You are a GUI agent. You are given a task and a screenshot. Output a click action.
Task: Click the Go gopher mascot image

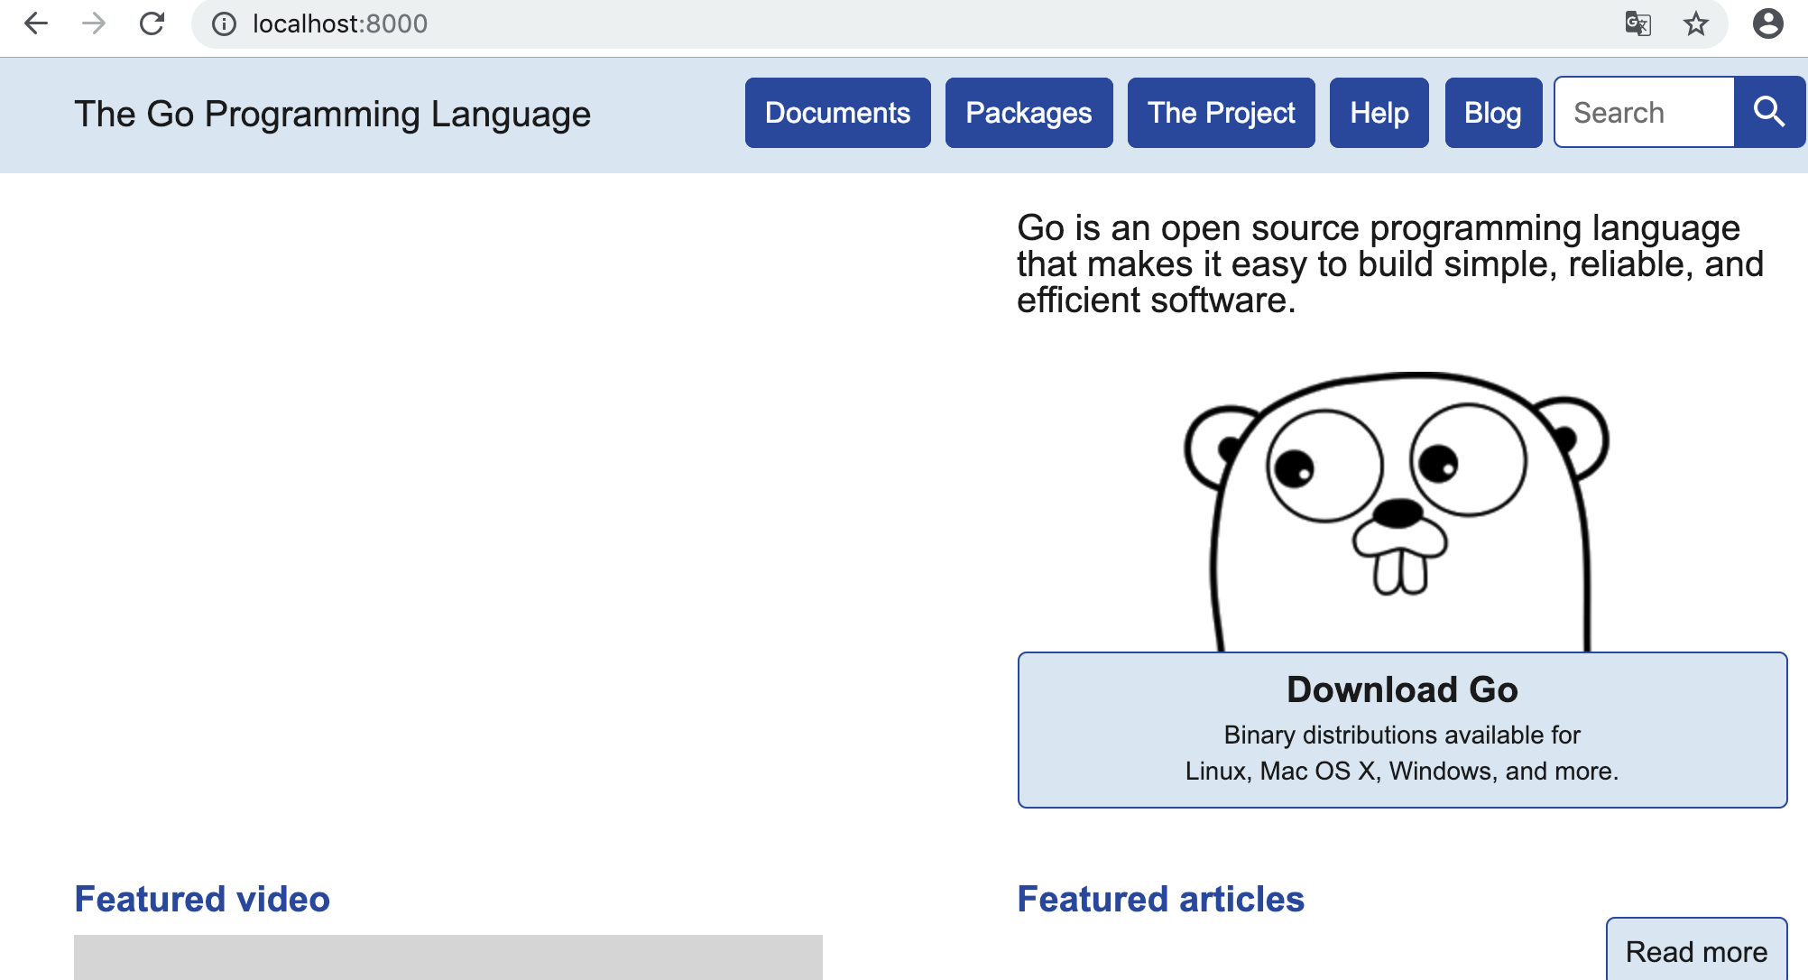(x=1397, y=511)
